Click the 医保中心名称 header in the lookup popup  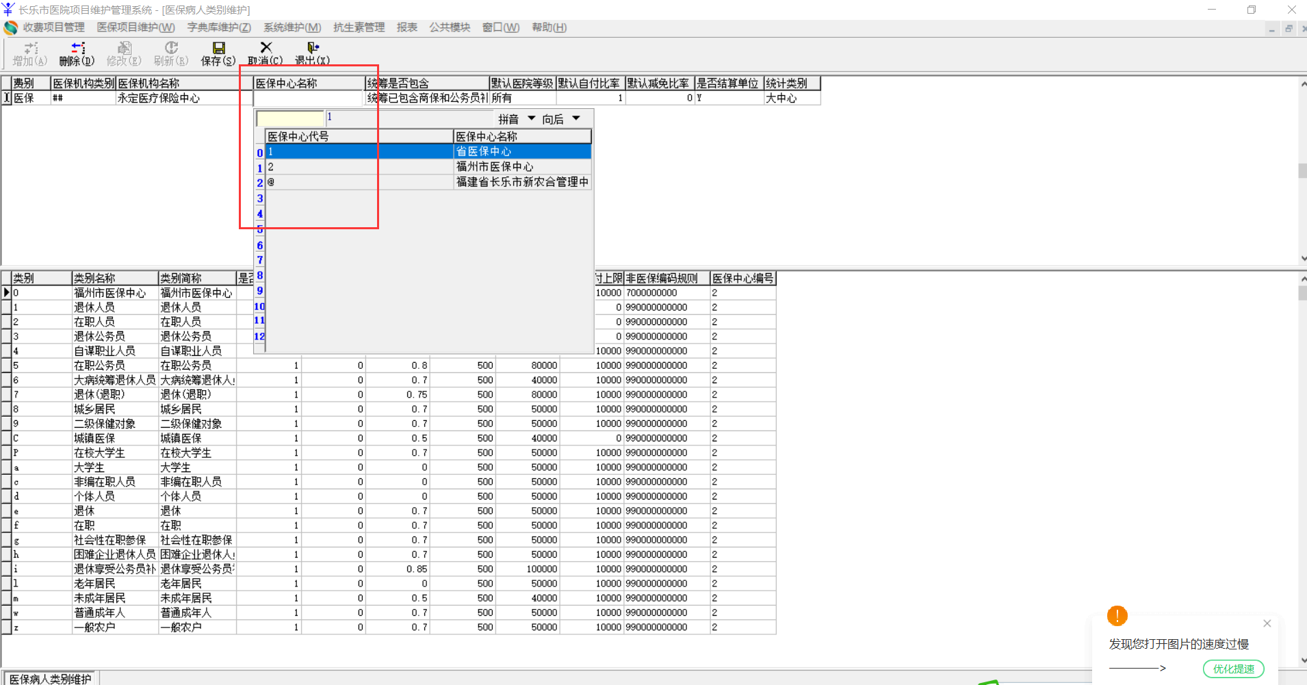(x=522, y=136)
